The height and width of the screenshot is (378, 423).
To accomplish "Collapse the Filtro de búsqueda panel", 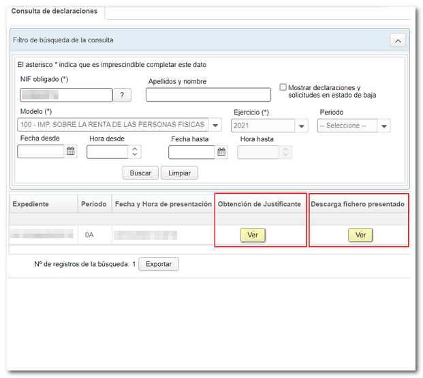I will click(398, 40).
